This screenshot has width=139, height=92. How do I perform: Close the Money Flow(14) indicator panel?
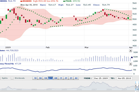click(x=130, y=64)
